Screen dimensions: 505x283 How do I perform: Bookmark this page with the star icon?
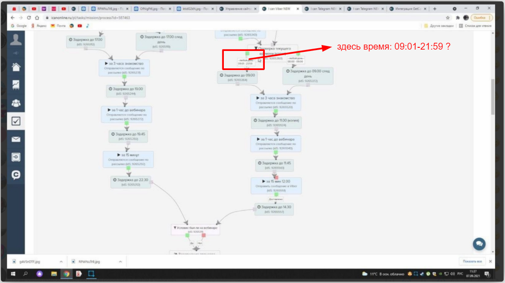click(x=448, y=18)
